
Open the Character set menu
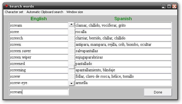pos(14,12)
